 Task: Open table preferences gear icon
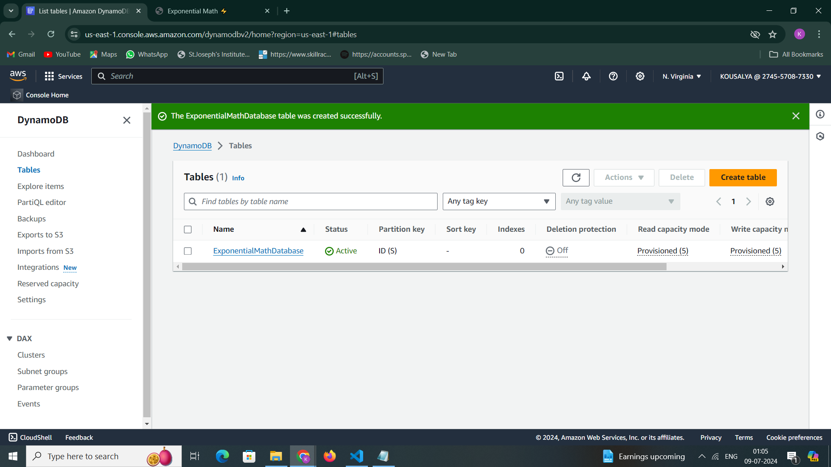tap(770, 202)
